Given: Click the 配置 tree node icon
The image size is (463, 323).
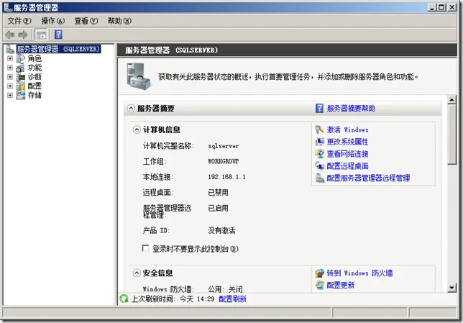Looking at the screenshot, I should (21, 86).
